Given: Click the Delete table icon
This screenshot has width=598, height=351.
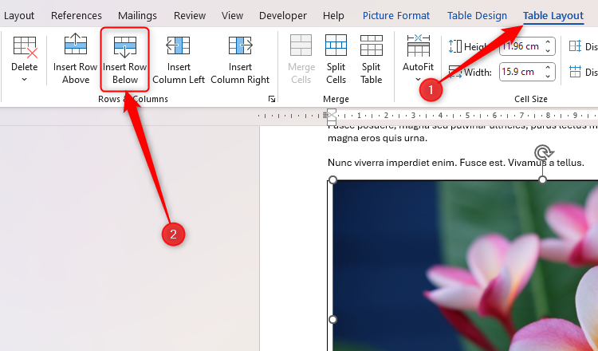Looking at the screenshot, I should [24, 48].
